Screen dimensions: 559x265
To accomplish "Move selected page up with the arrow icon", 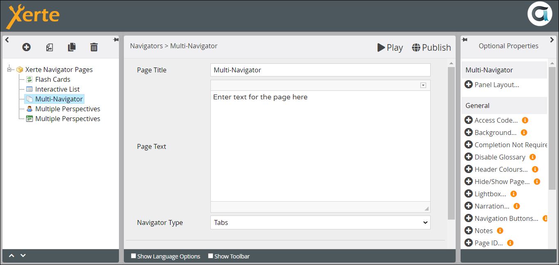I will click(x=11, y=256).
